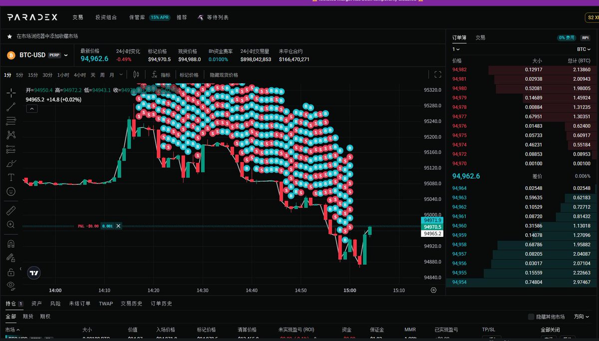The height and width of the screenshot is (341, 599).
Task: Toggle 标记价格 chart price source
Action: coord(189,75)
